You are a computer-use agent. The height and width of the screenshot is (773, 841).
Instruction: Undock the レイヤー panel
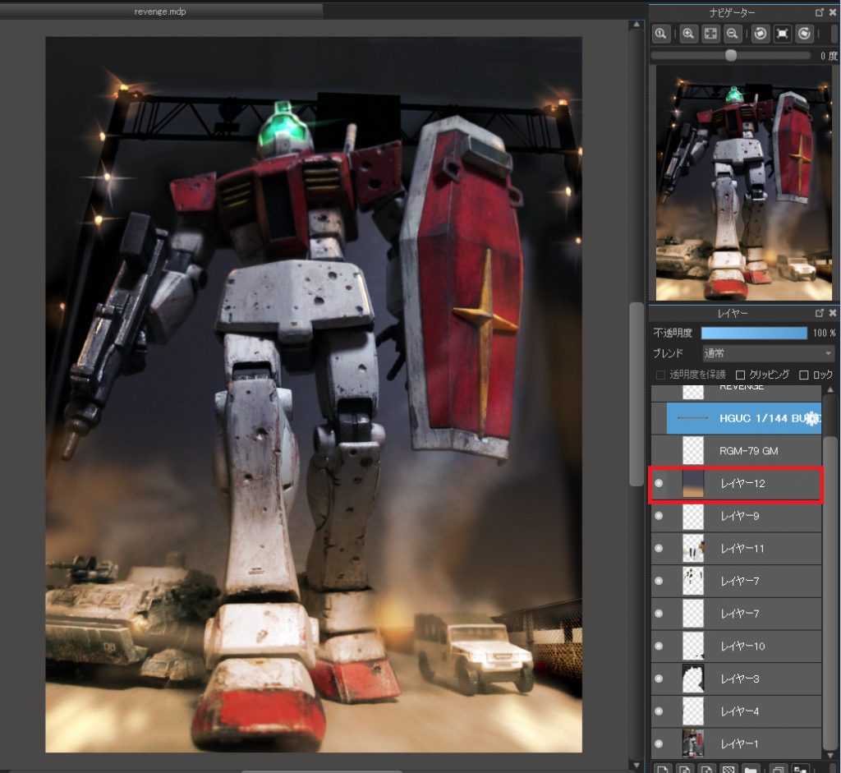[x=819, y=313]
